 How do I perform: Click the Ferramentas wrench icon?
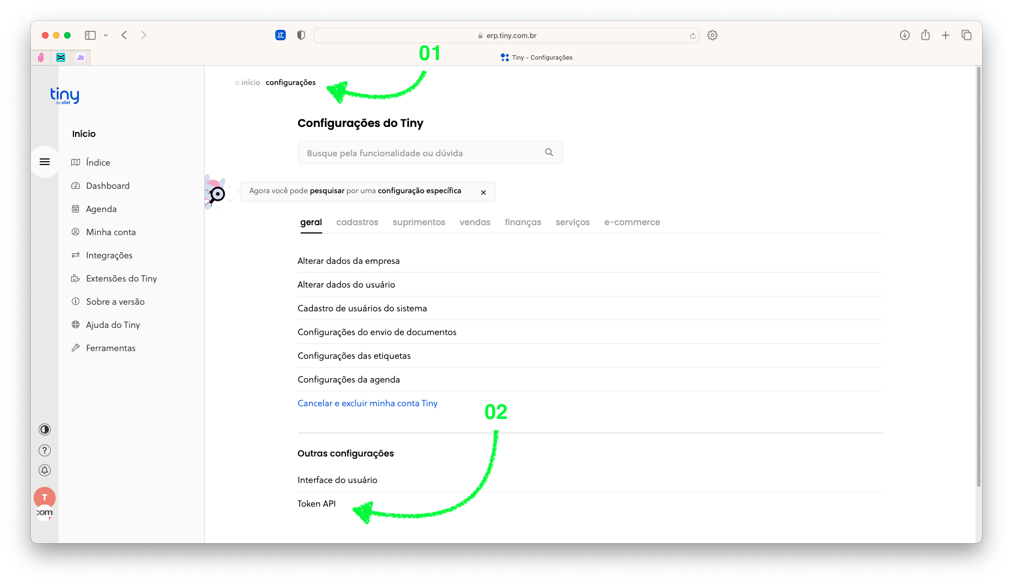[x=76, y=348]
